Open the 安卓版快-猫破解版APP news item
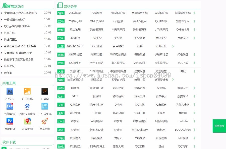226x149 pixels. (x=18, y=53)
